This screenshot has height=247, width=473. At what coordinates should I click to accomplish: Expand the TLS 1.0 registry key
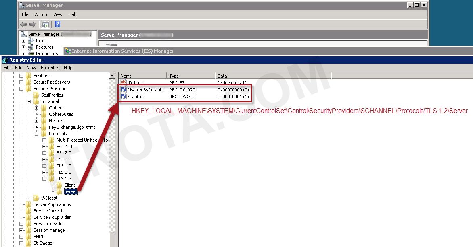tap(45, 165)
